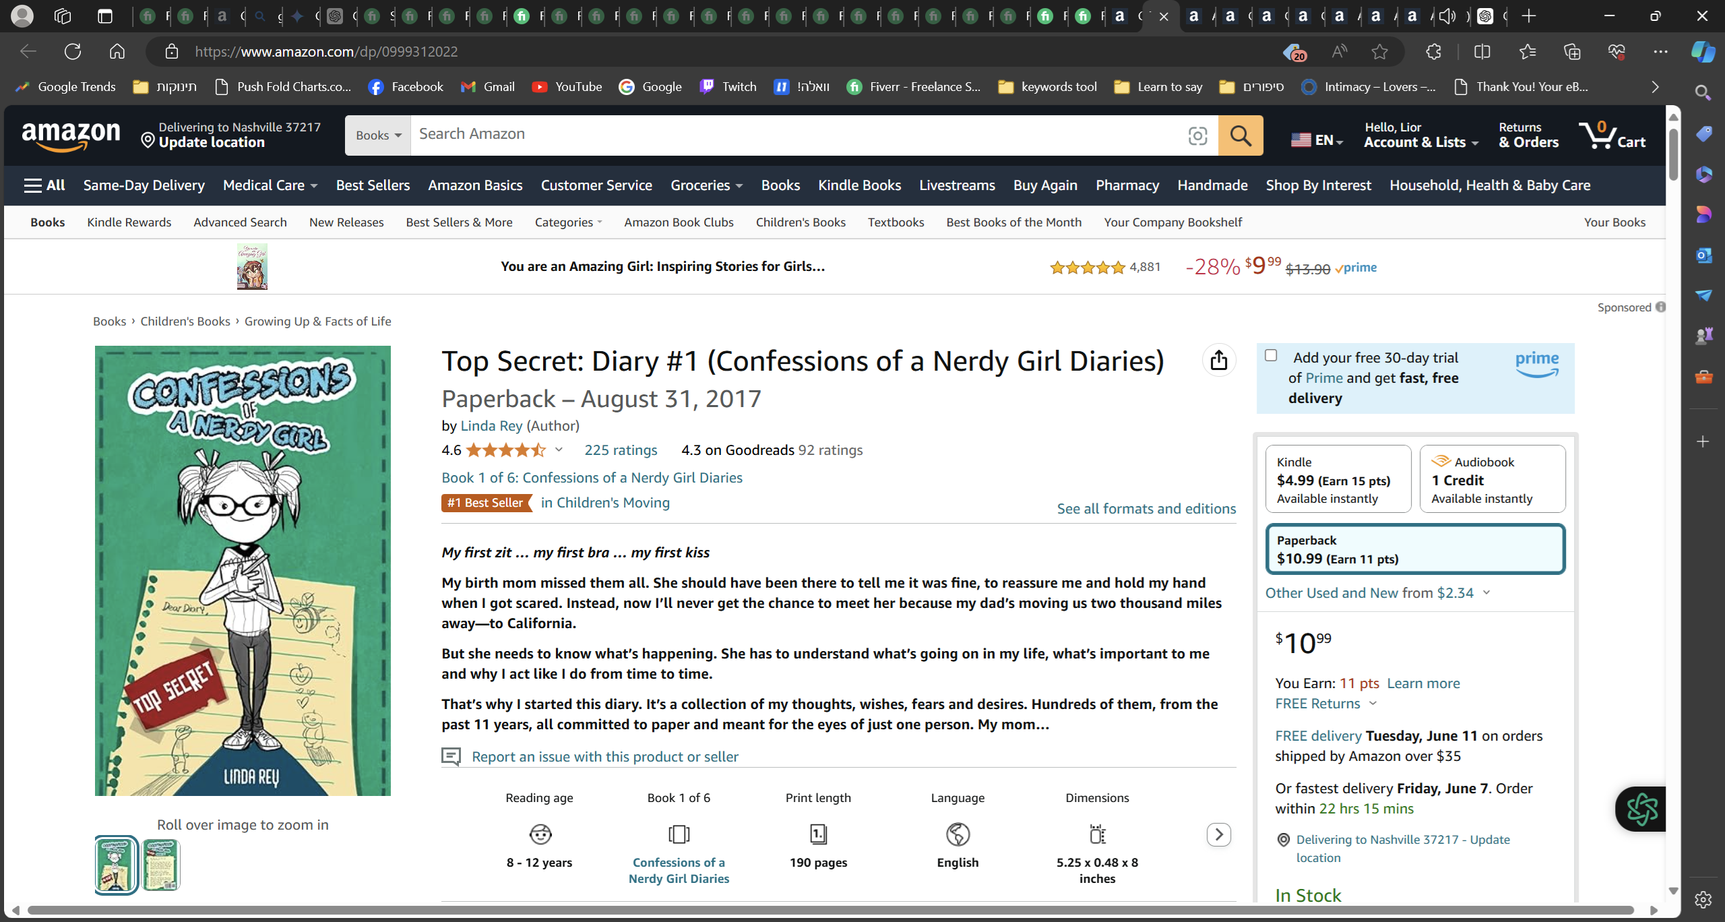The image size is (1725, 922).
Task: Open Book 1 of 6 series link
Action: click(x=592, y=478)
